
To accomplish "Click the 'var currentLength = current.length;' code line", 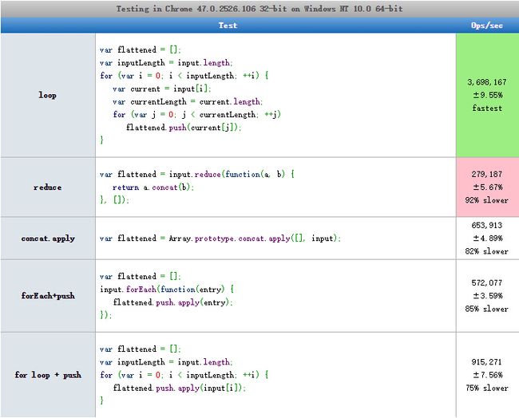I will (x=188, y=102).
